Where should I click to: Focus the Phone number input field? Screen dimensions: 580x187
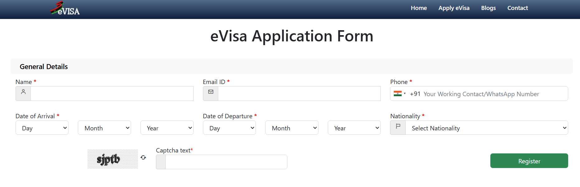494,94
